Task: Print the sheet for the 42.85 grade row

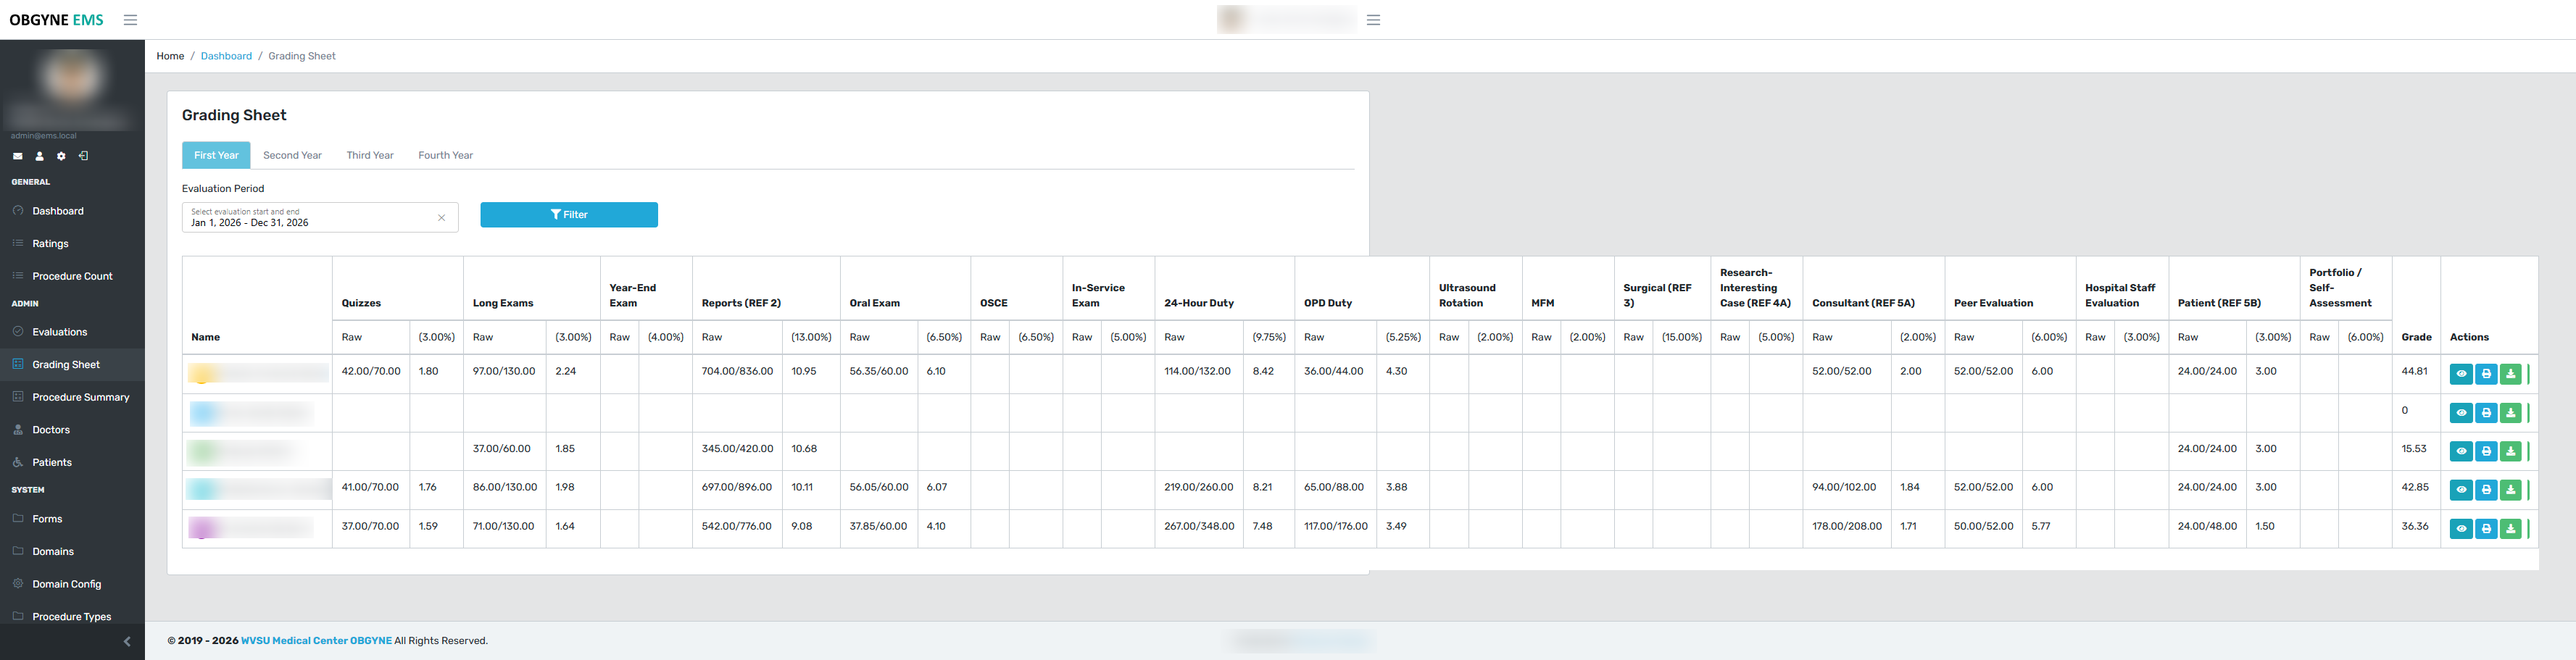Action: 2486,490
